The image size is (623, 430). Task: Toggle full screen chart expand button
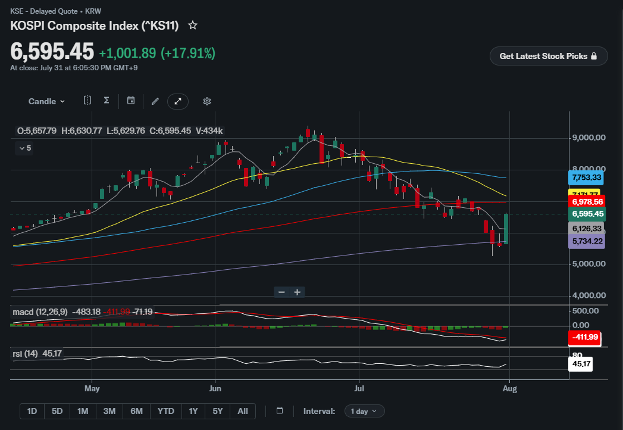177,101
